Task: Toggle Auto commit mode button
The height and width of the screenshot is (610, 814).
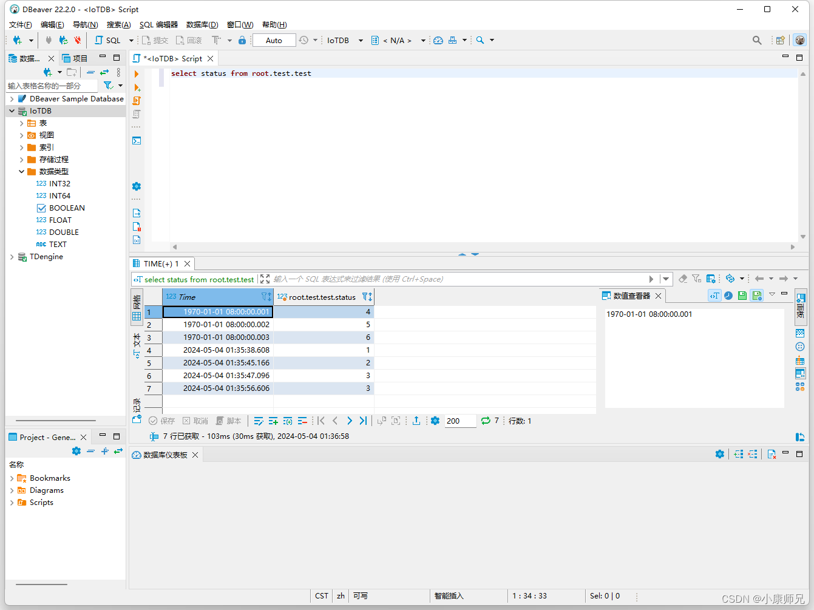Action: (274, 40)
